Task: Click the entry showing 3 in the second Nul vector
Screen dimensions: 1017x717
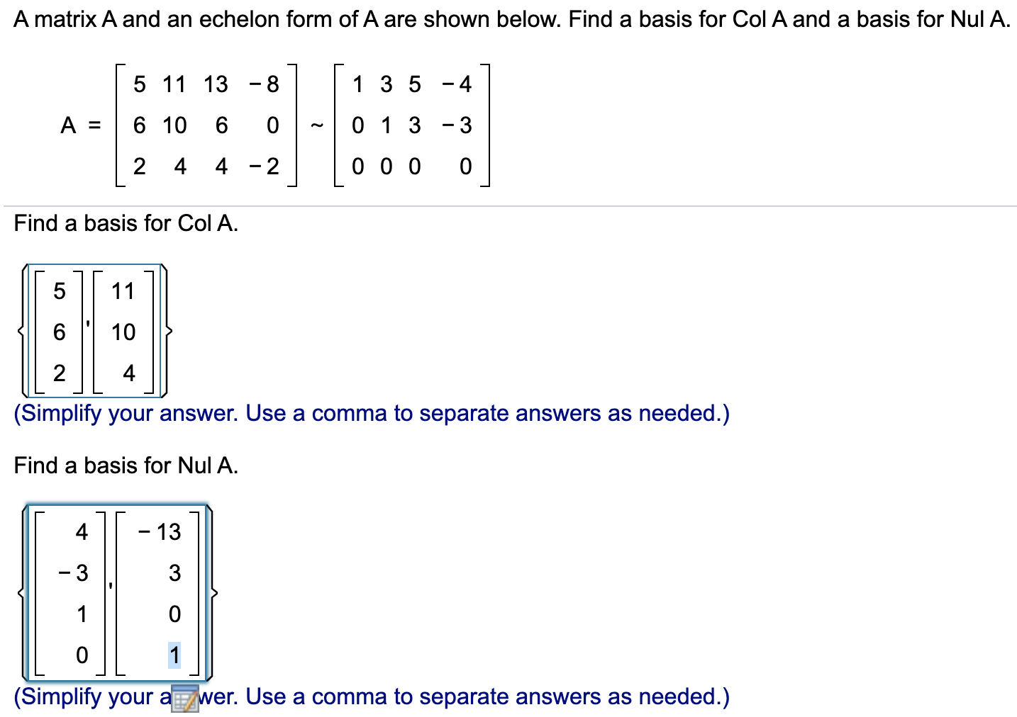Action: [x=174, y=574]
